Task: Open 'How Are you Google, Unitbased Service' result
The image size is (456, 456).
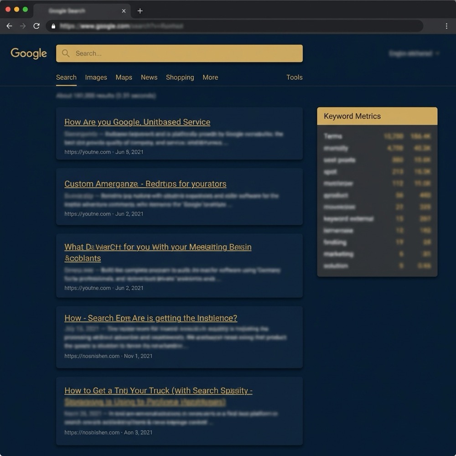Action: pos(137,122)
